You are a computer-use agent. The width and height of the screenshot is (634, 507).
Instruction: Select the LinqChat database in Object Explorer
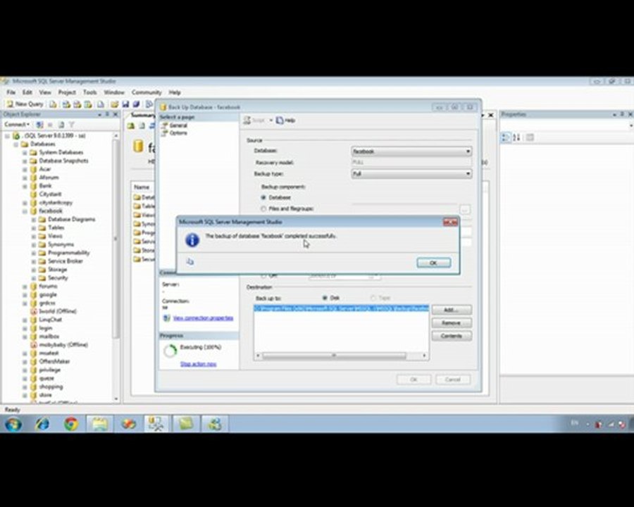(50, 320)
